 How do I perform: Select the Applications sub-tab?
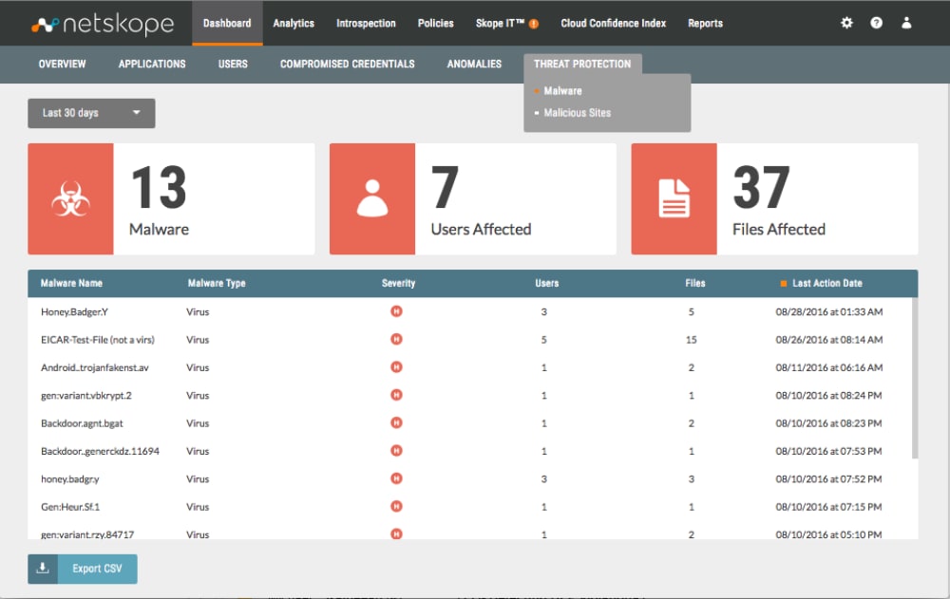coord(152,65)
